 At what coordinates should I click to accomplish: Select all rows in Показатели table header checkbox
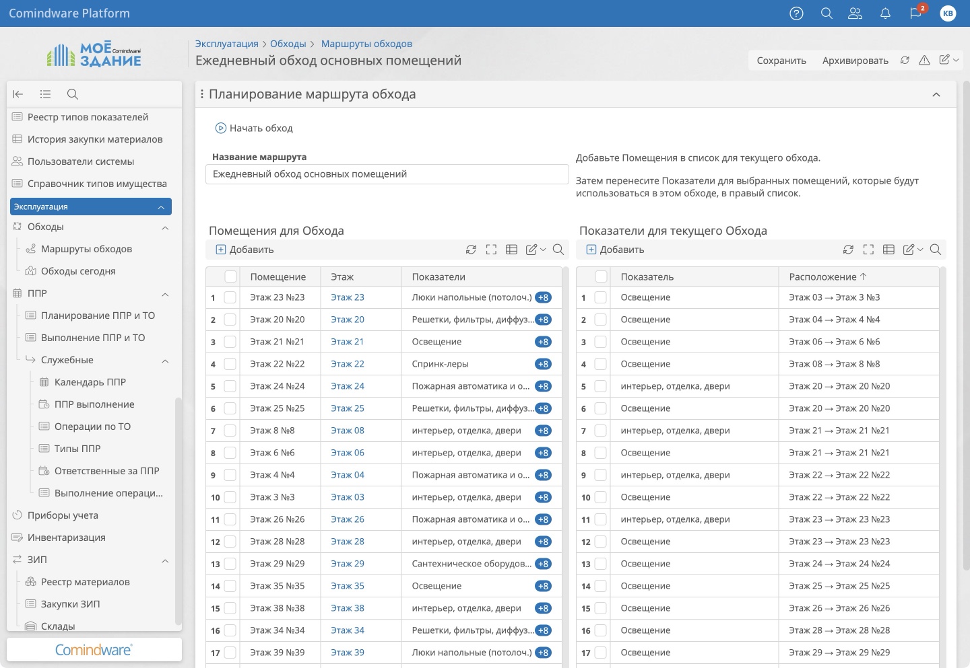coord(601,276)
